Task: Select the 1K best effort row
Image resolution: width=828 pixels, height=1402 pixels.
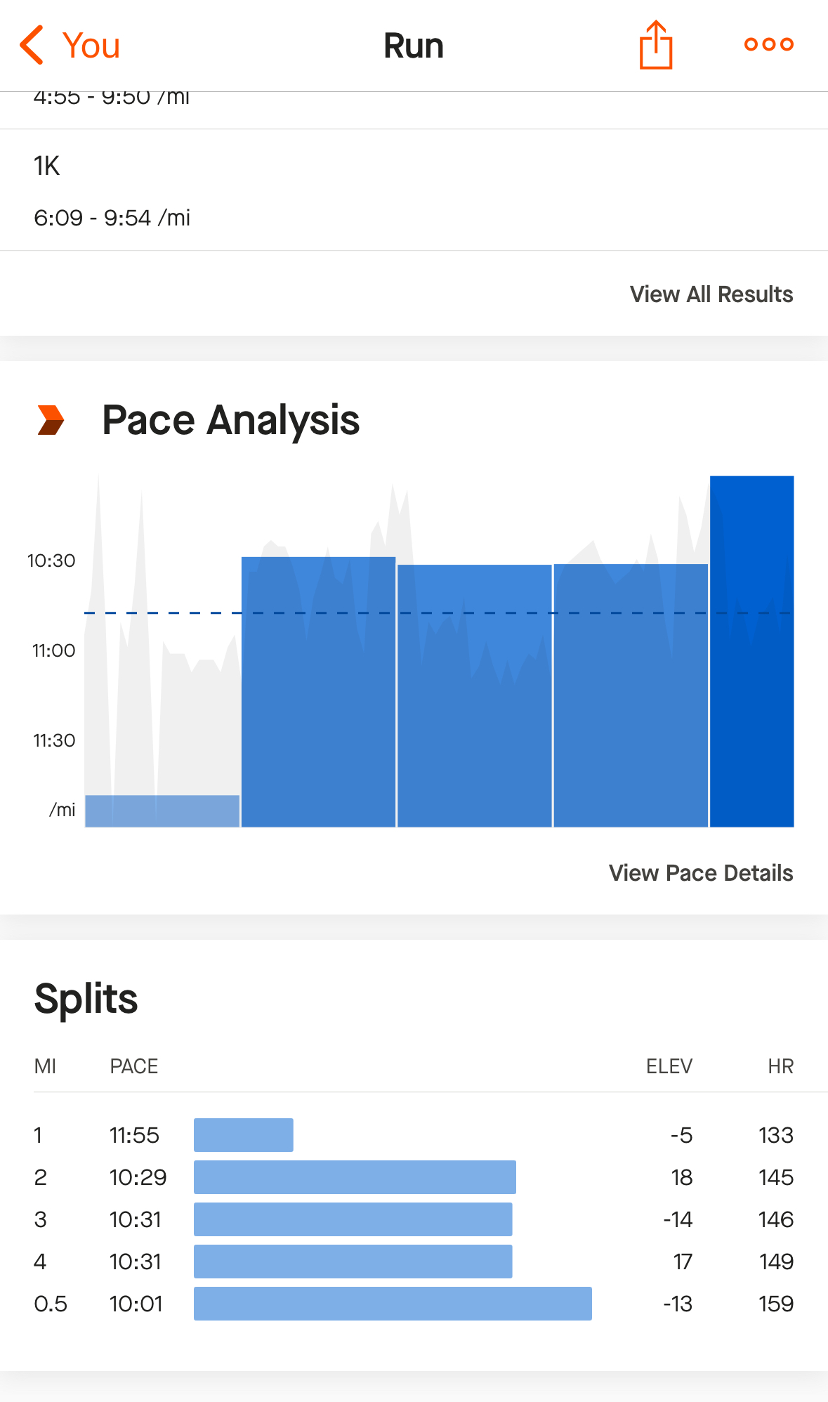Action: click(x=414, y=190)
